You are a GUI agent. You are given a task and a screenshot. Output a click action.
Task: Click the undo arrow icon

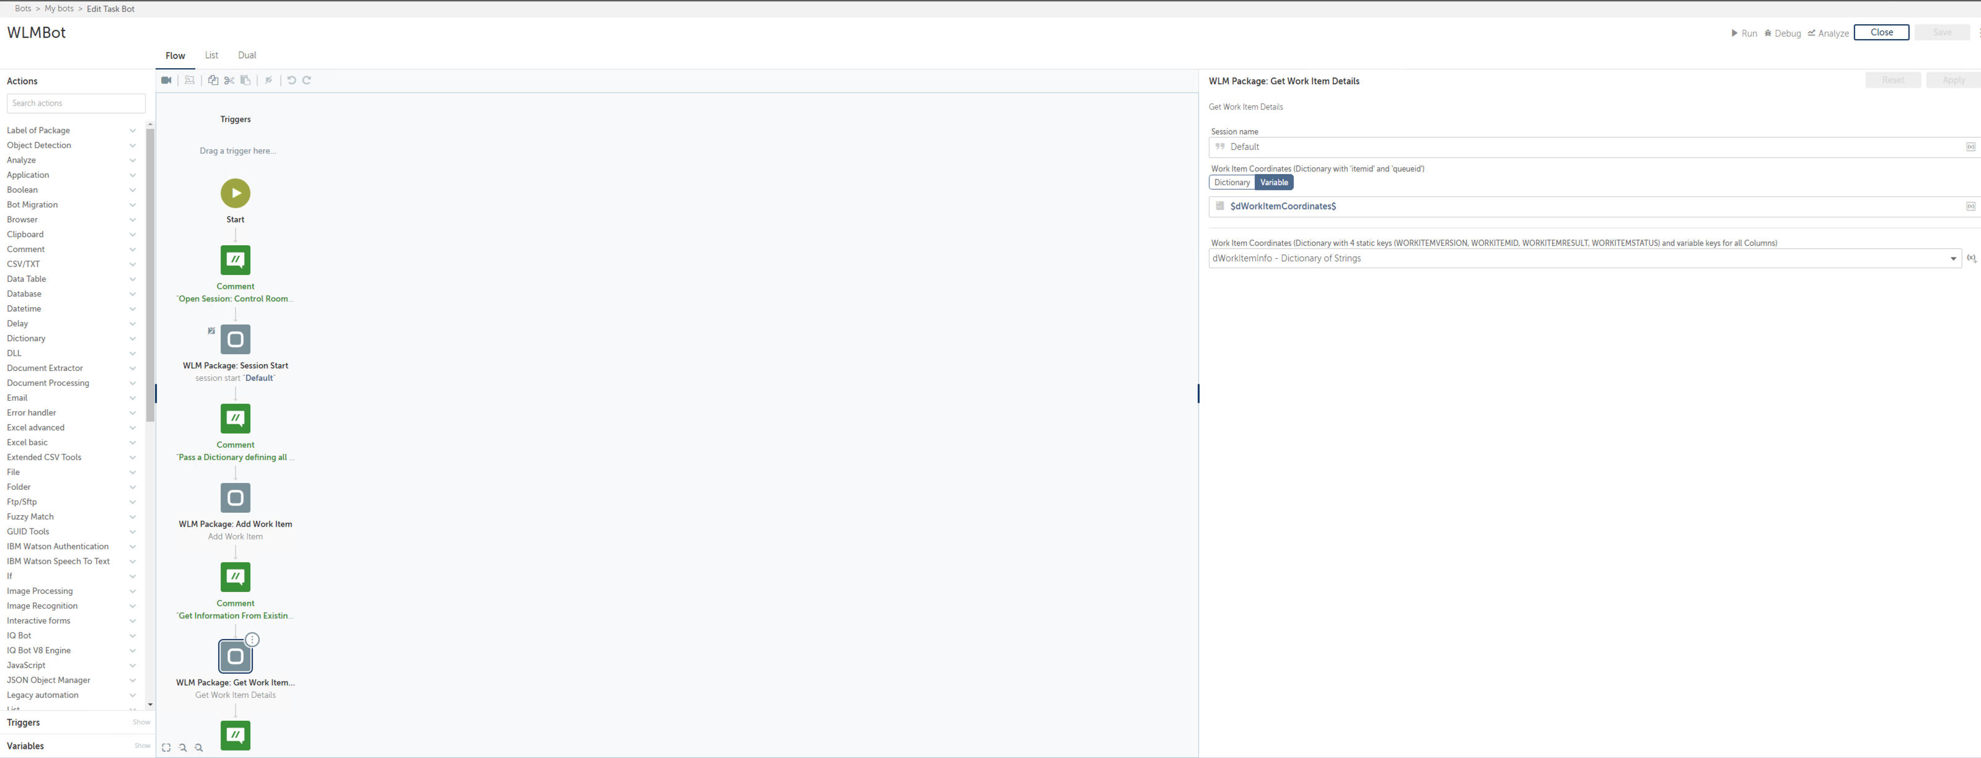[291, 80]
